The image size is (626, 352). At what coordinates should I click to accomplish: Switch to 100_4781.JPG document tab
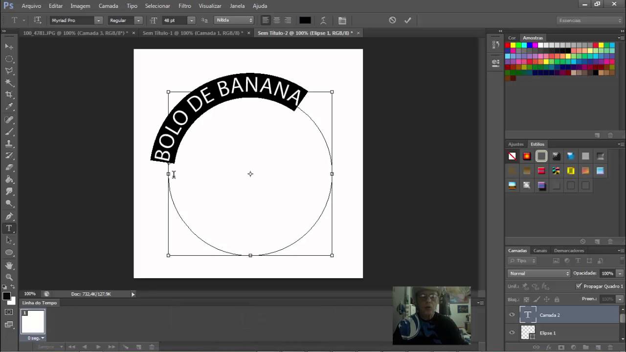[75, 33]
